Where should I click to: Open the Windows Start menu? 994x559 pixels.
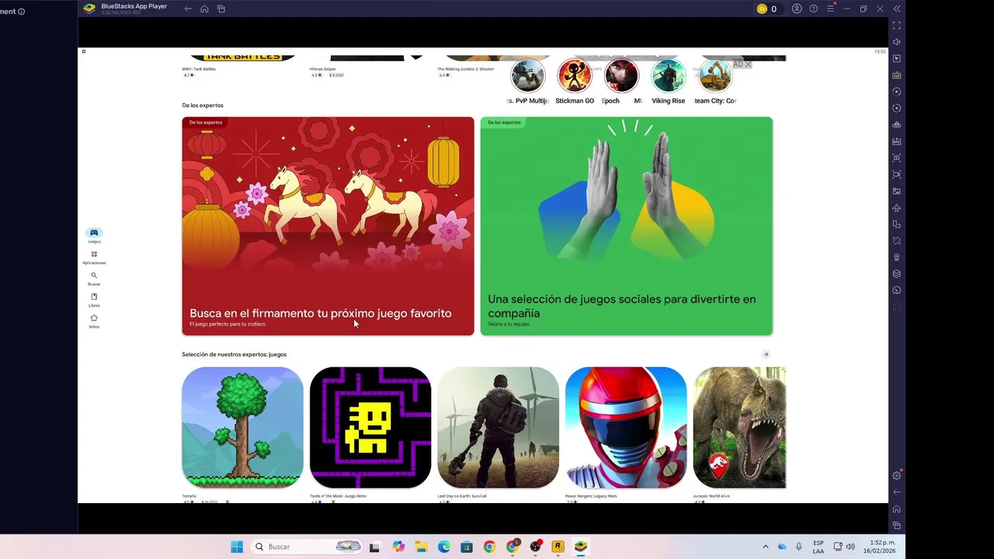click(237, 547)
